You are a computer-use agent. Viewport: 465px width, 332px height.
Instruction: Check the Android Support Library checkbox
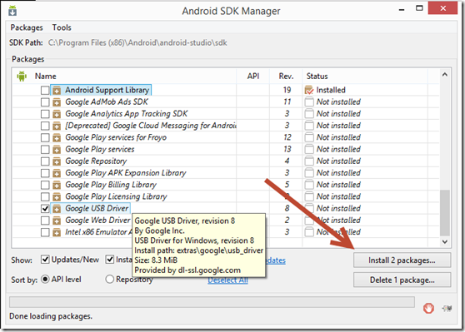[45, 90]
